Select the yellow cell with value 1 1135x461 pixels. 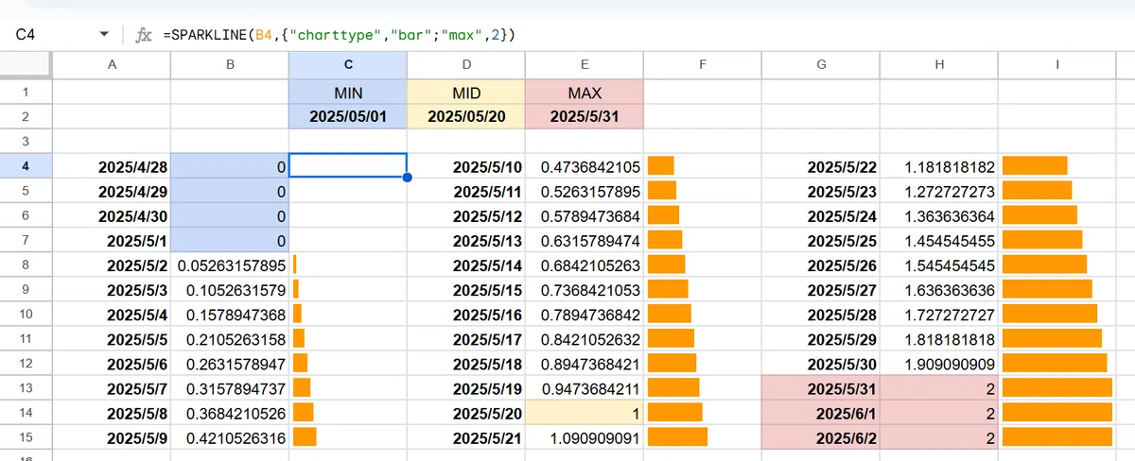click(585, 412)
